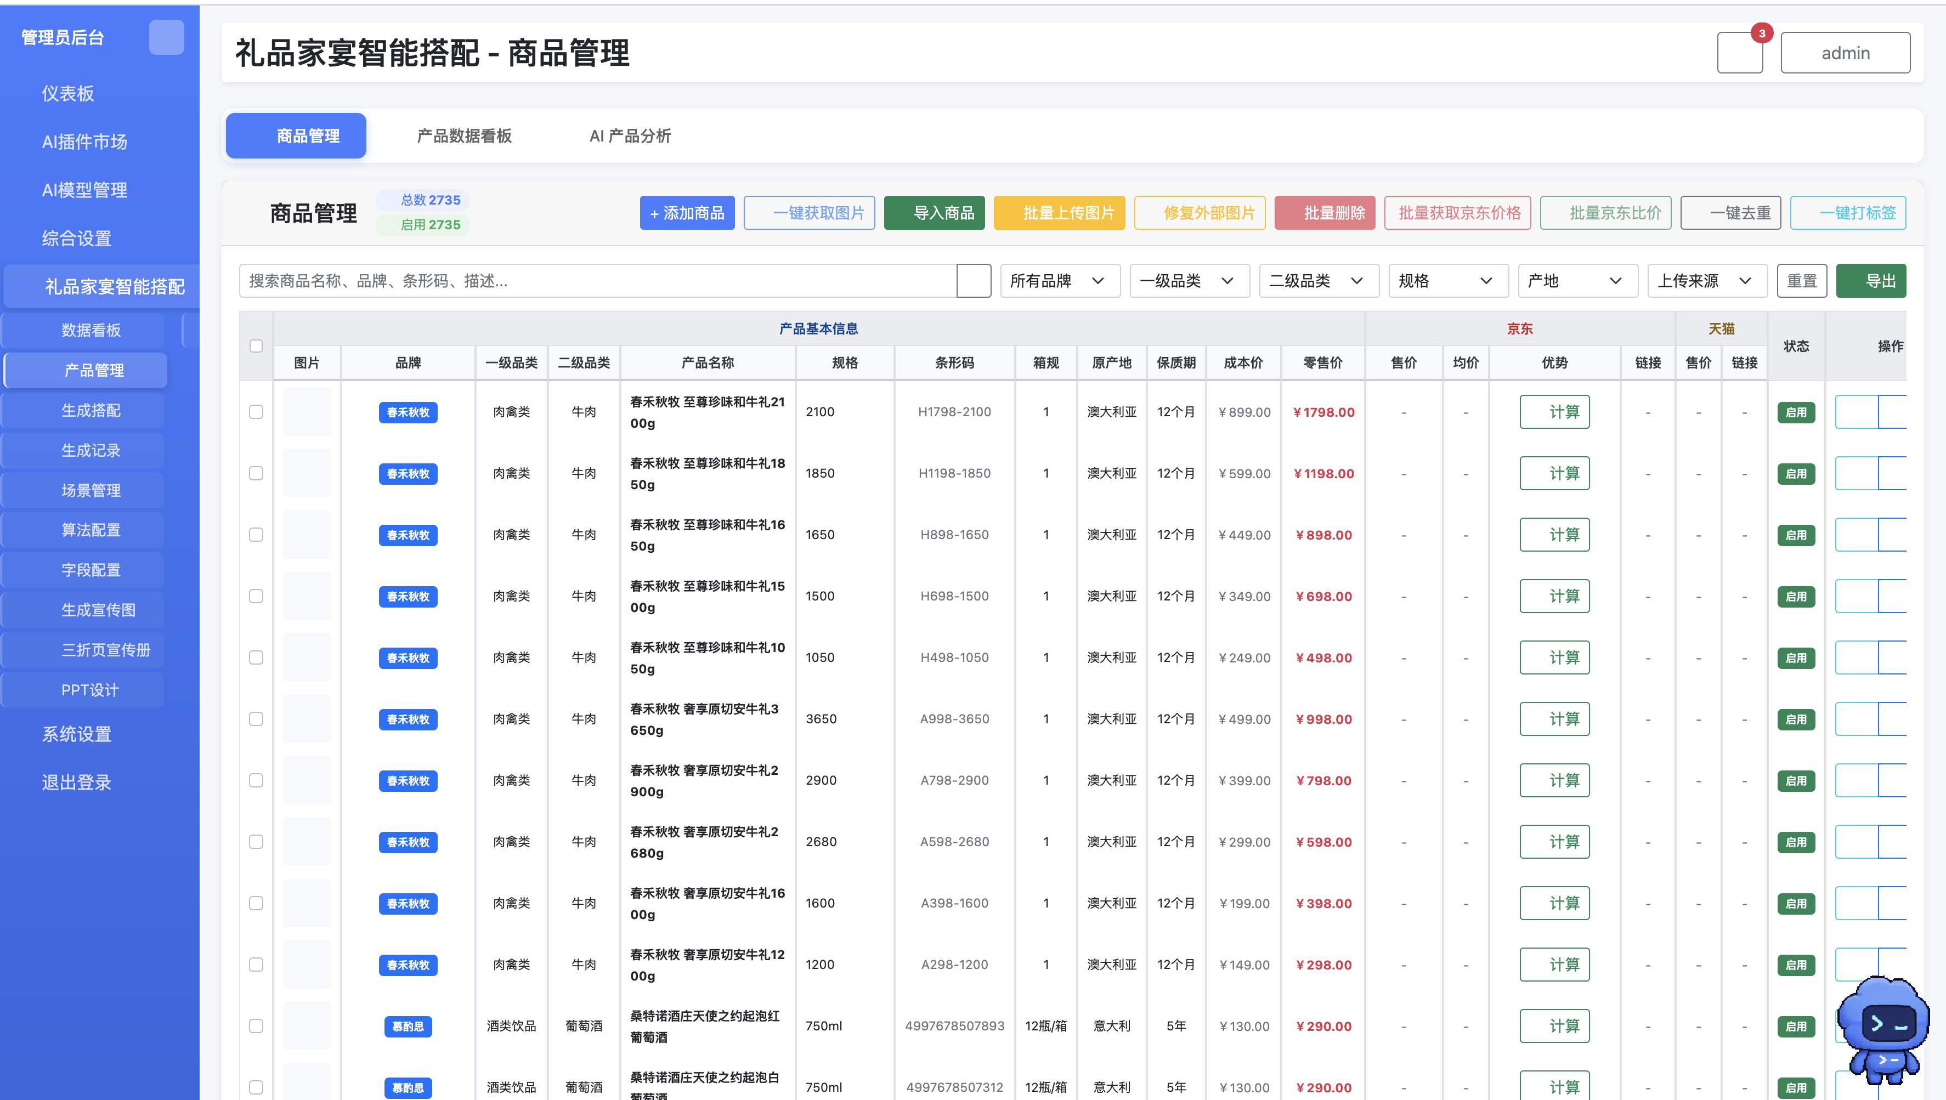Screen dimensions: 1946x1100
Task: Click the price ¥1798.00 cell
Action: point(1323,412)
